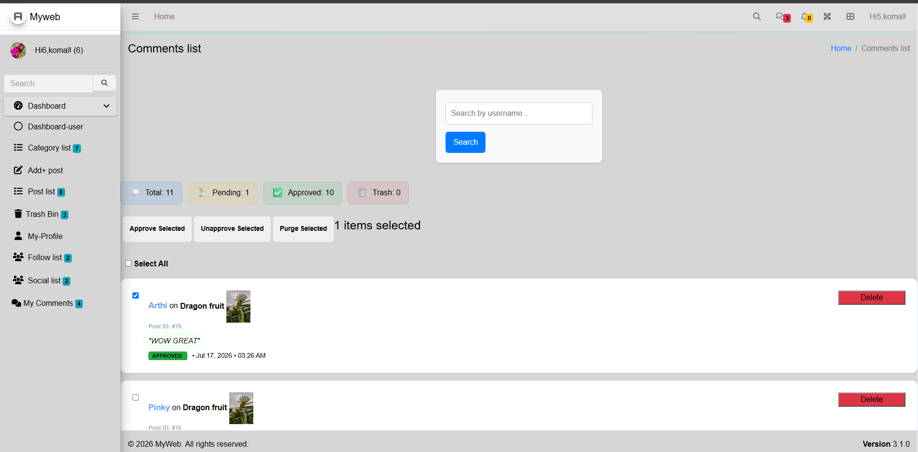Screen dimensions: 918x452
Task: Click the Add+ post edit icon
Action: [x=18, y=170]
